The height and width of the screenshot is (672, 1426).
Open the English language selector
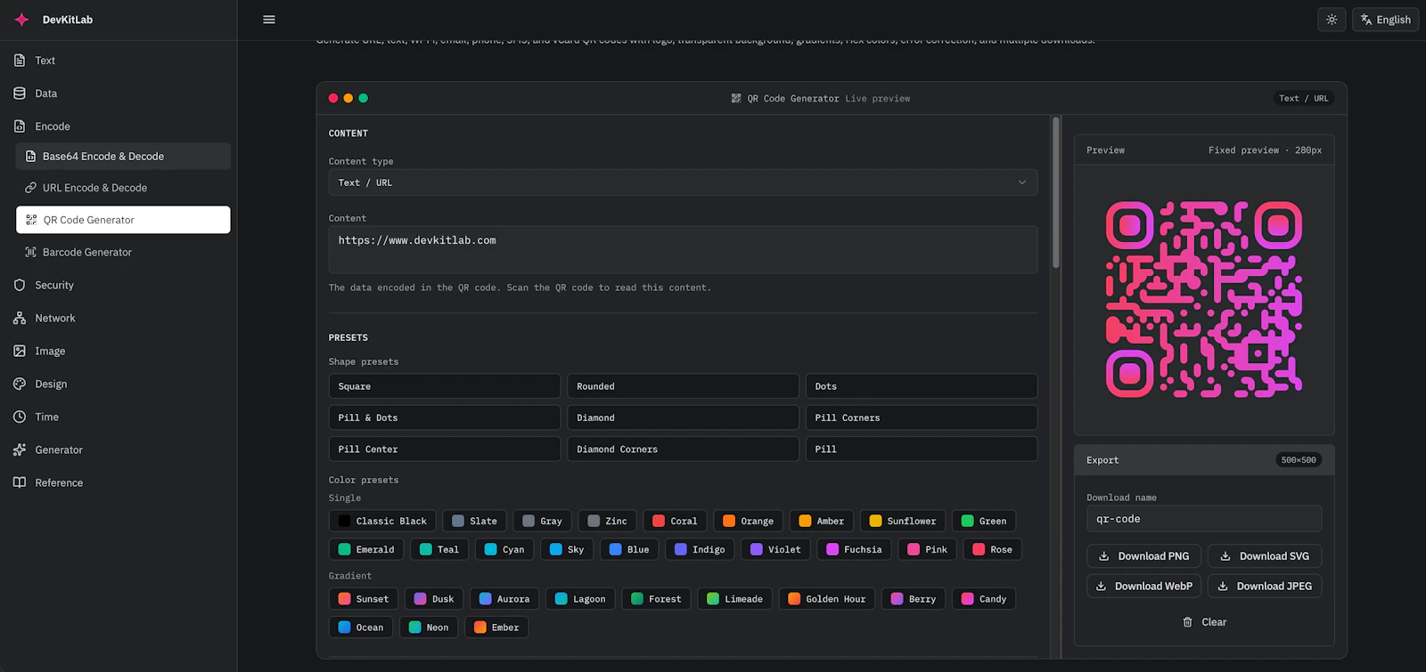click(1386, 20)
